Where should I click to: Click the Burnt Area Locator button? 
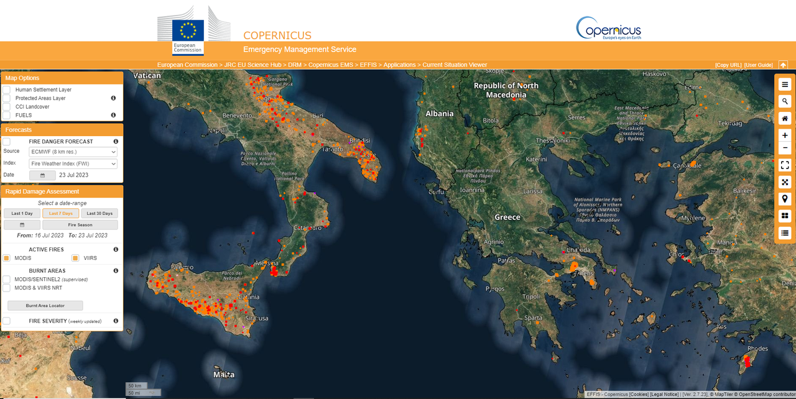coord(45,305)
